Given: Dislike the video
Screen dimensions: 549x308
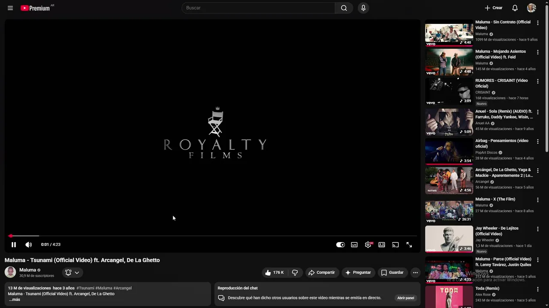Looking at the screenshot, I should point(295,272).
